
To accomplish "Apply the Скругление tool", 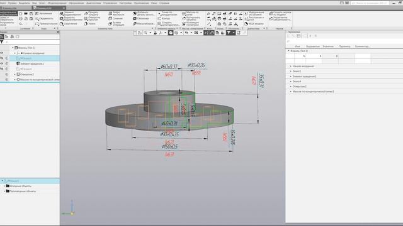I will click(69, 24).
